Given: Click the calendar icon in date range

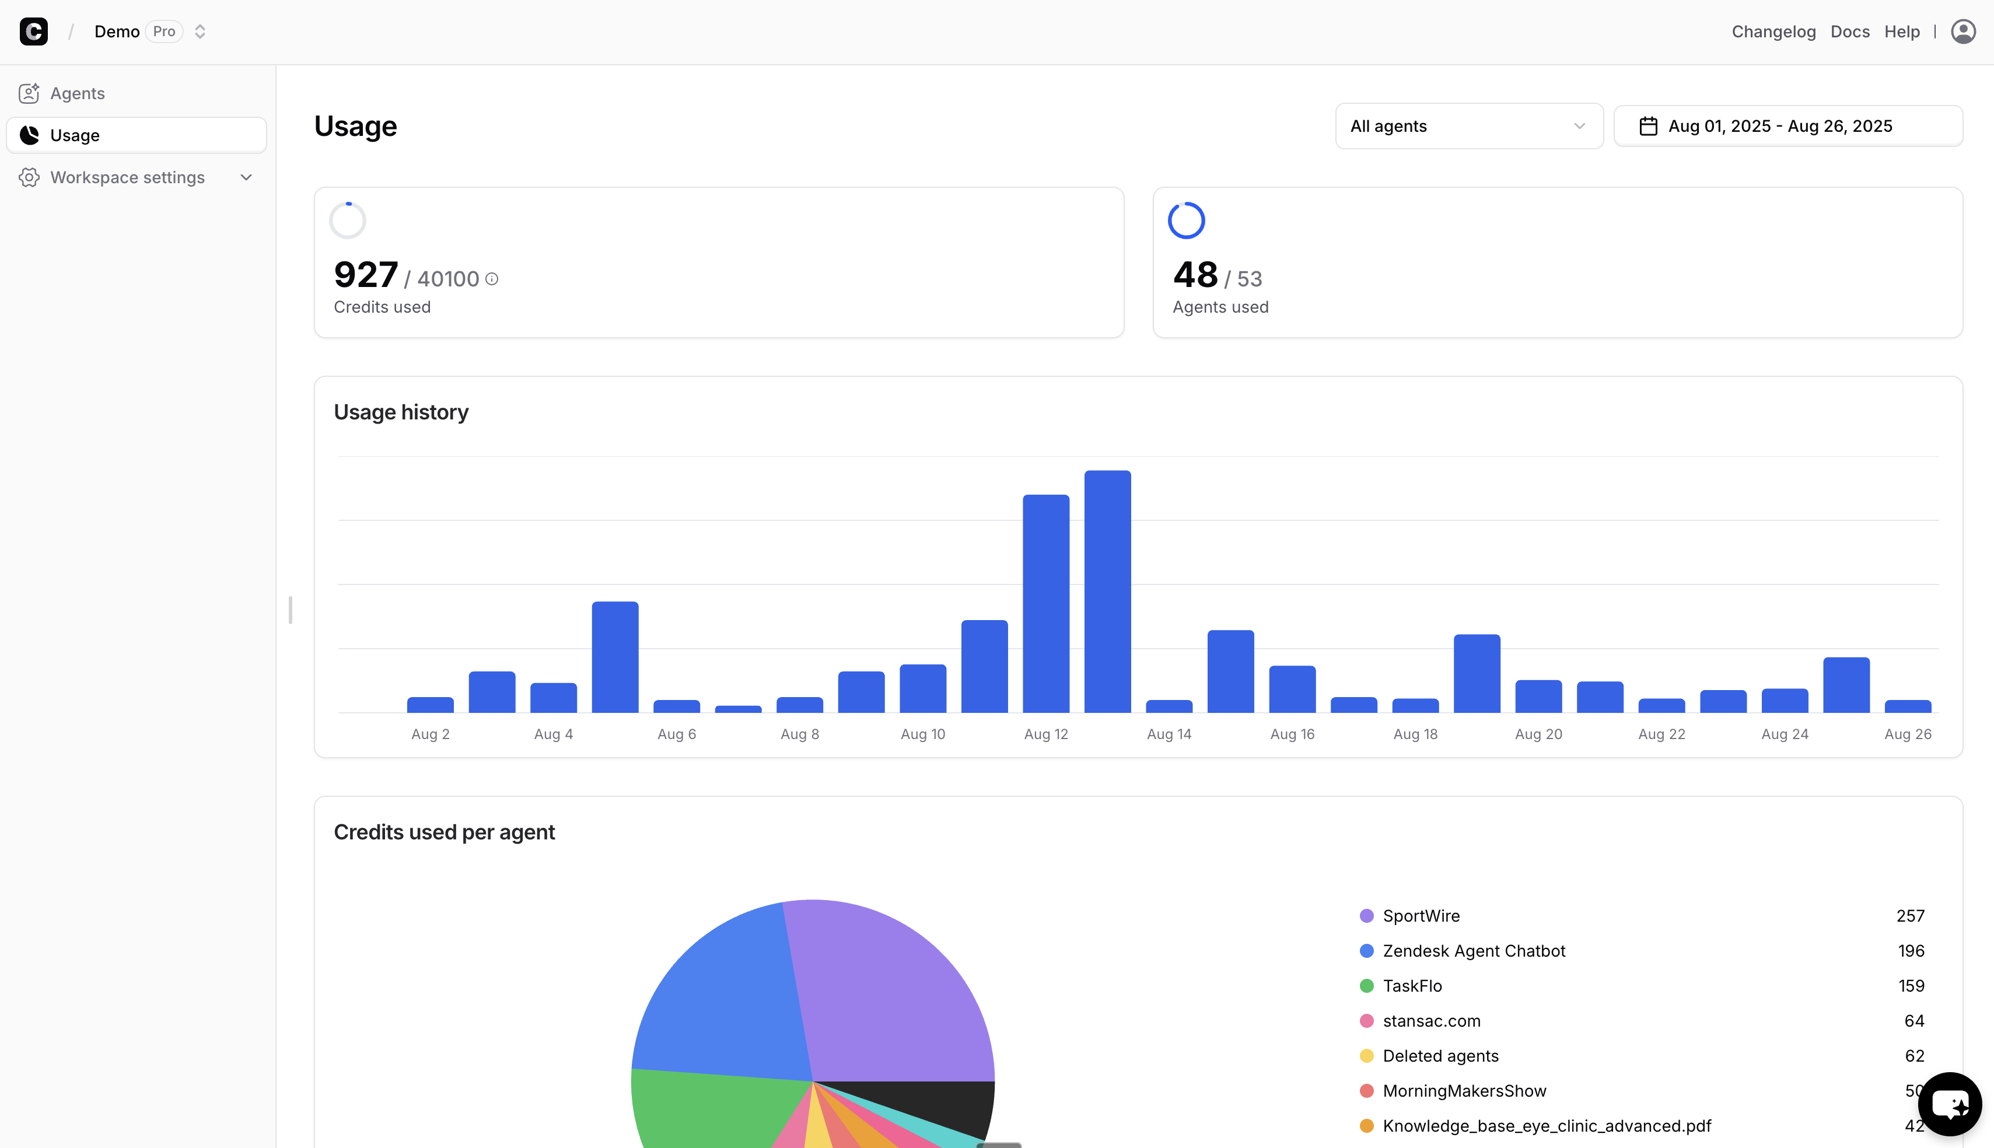Looking at the screenshot, I should (1648, 126).
